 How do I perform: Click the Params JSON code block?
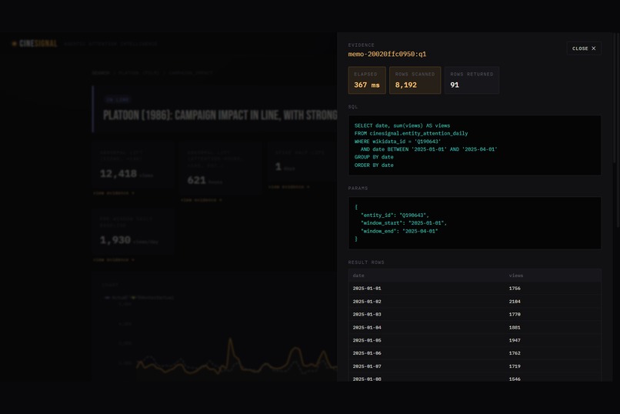475,223
